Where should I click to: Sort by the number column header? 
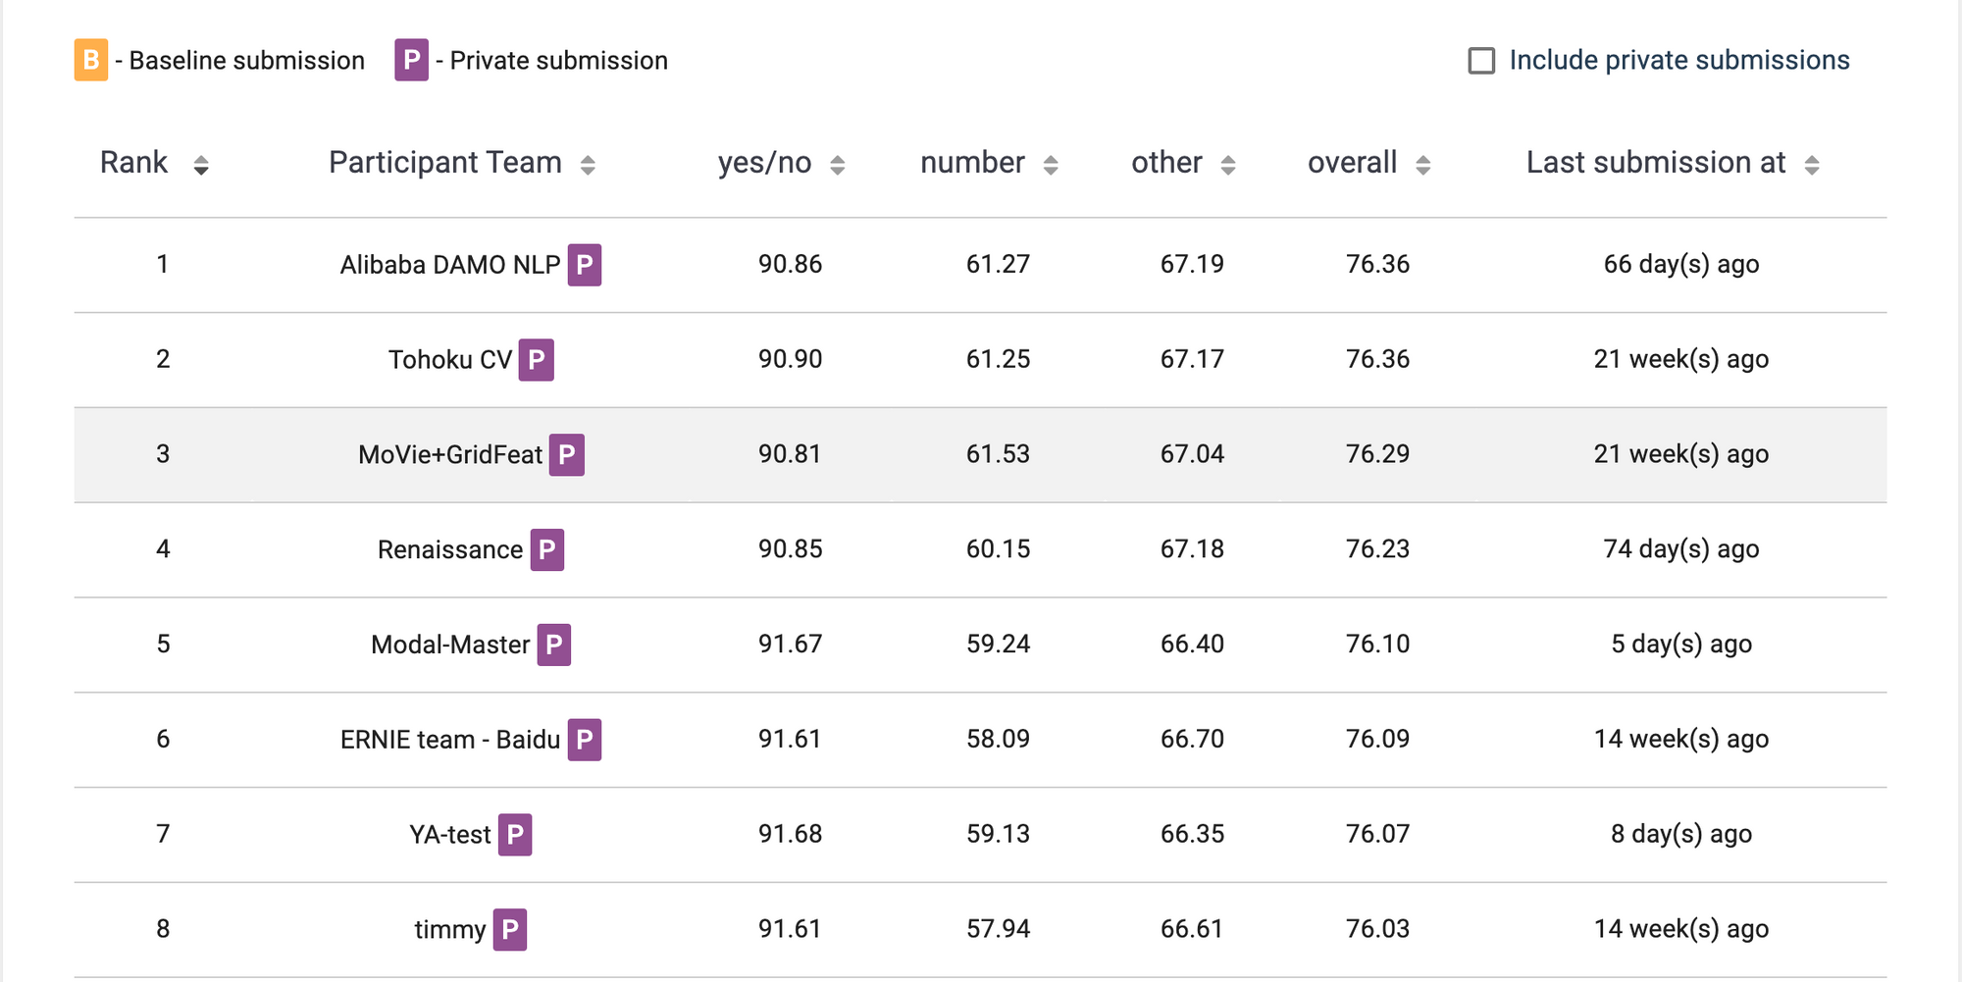pos(971,163)
